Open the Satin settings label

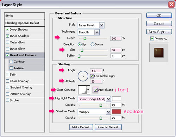[x=13, y=74]
